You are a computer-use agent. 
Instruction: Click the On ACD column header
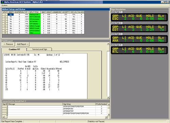tap(81, 12)
